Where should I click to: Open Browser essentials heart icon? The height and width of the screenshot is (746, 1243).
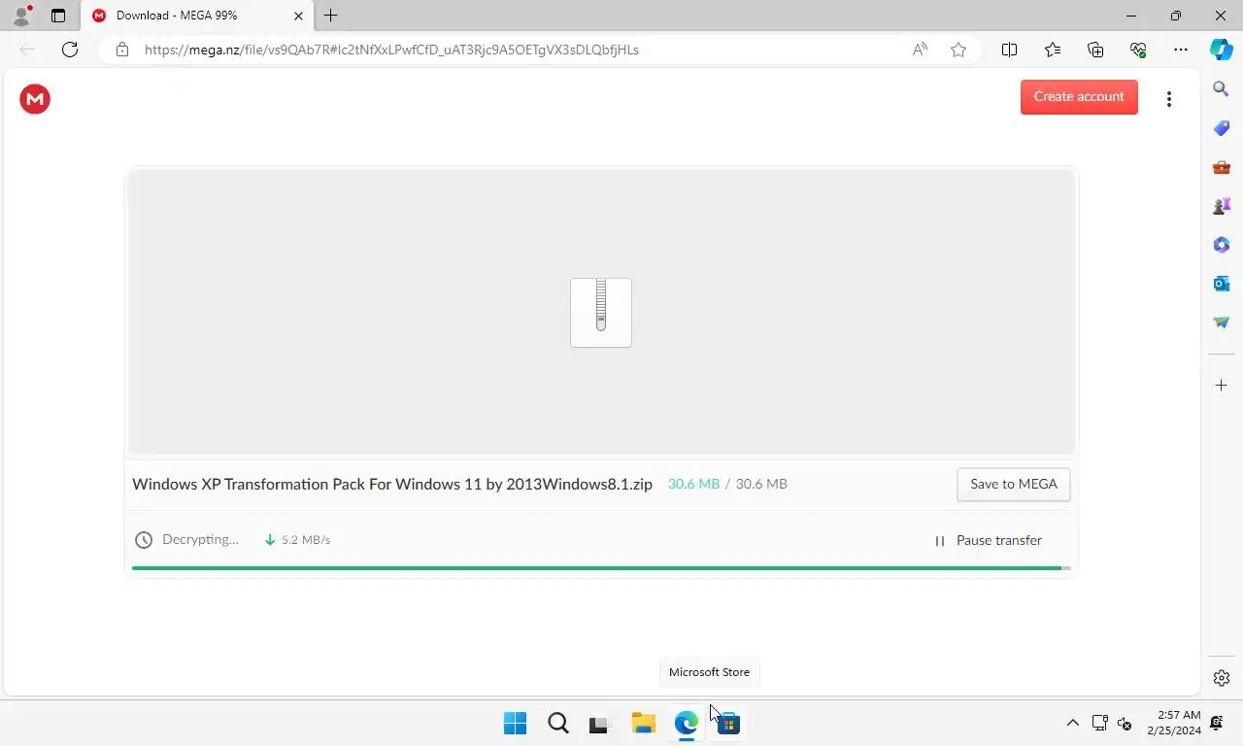(x=1138, y=50)
